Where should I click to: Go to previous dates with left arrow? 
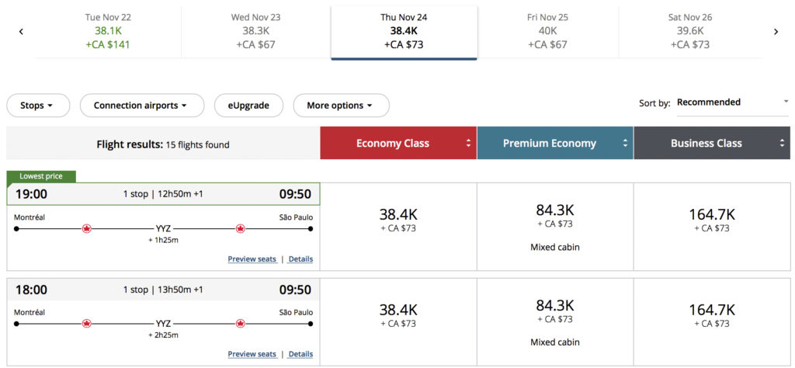click(x=21, y=32)
